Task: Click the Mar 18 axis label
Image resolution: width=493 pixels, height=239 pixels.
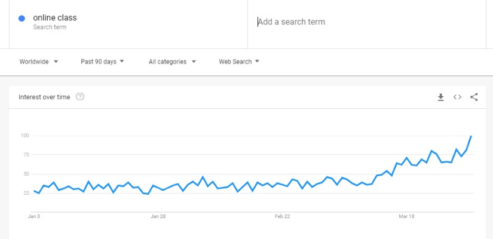Action: [406, 216]
